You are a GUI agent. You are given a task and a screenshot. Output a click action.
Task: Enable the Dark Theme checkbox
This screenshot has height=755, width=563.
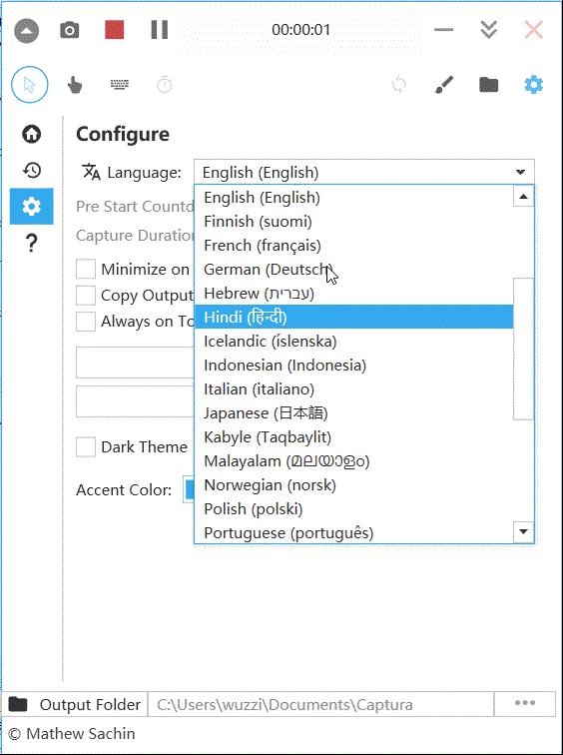(x=86, y=447)
